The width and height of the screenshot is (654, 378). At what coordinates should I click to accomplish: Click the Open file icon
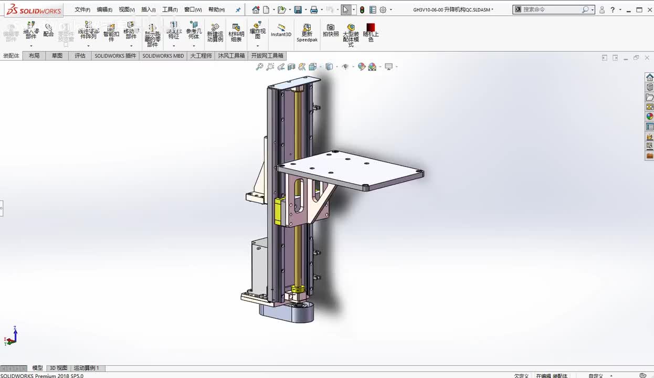(282, 9)
